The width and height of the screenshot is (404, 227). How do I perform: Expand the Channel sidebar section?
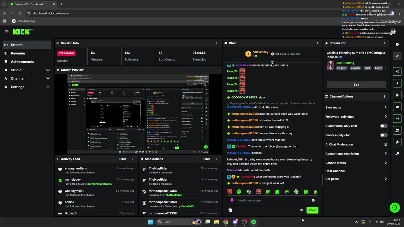[x=48, y=79]
